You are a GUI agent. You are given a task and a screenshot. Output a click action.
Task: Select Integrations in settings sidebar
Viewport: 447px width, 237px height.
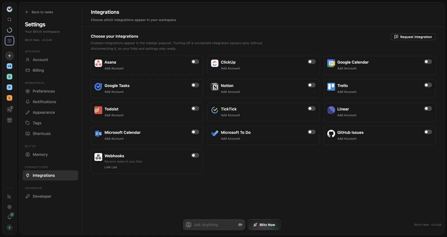(x=50, y=175)
